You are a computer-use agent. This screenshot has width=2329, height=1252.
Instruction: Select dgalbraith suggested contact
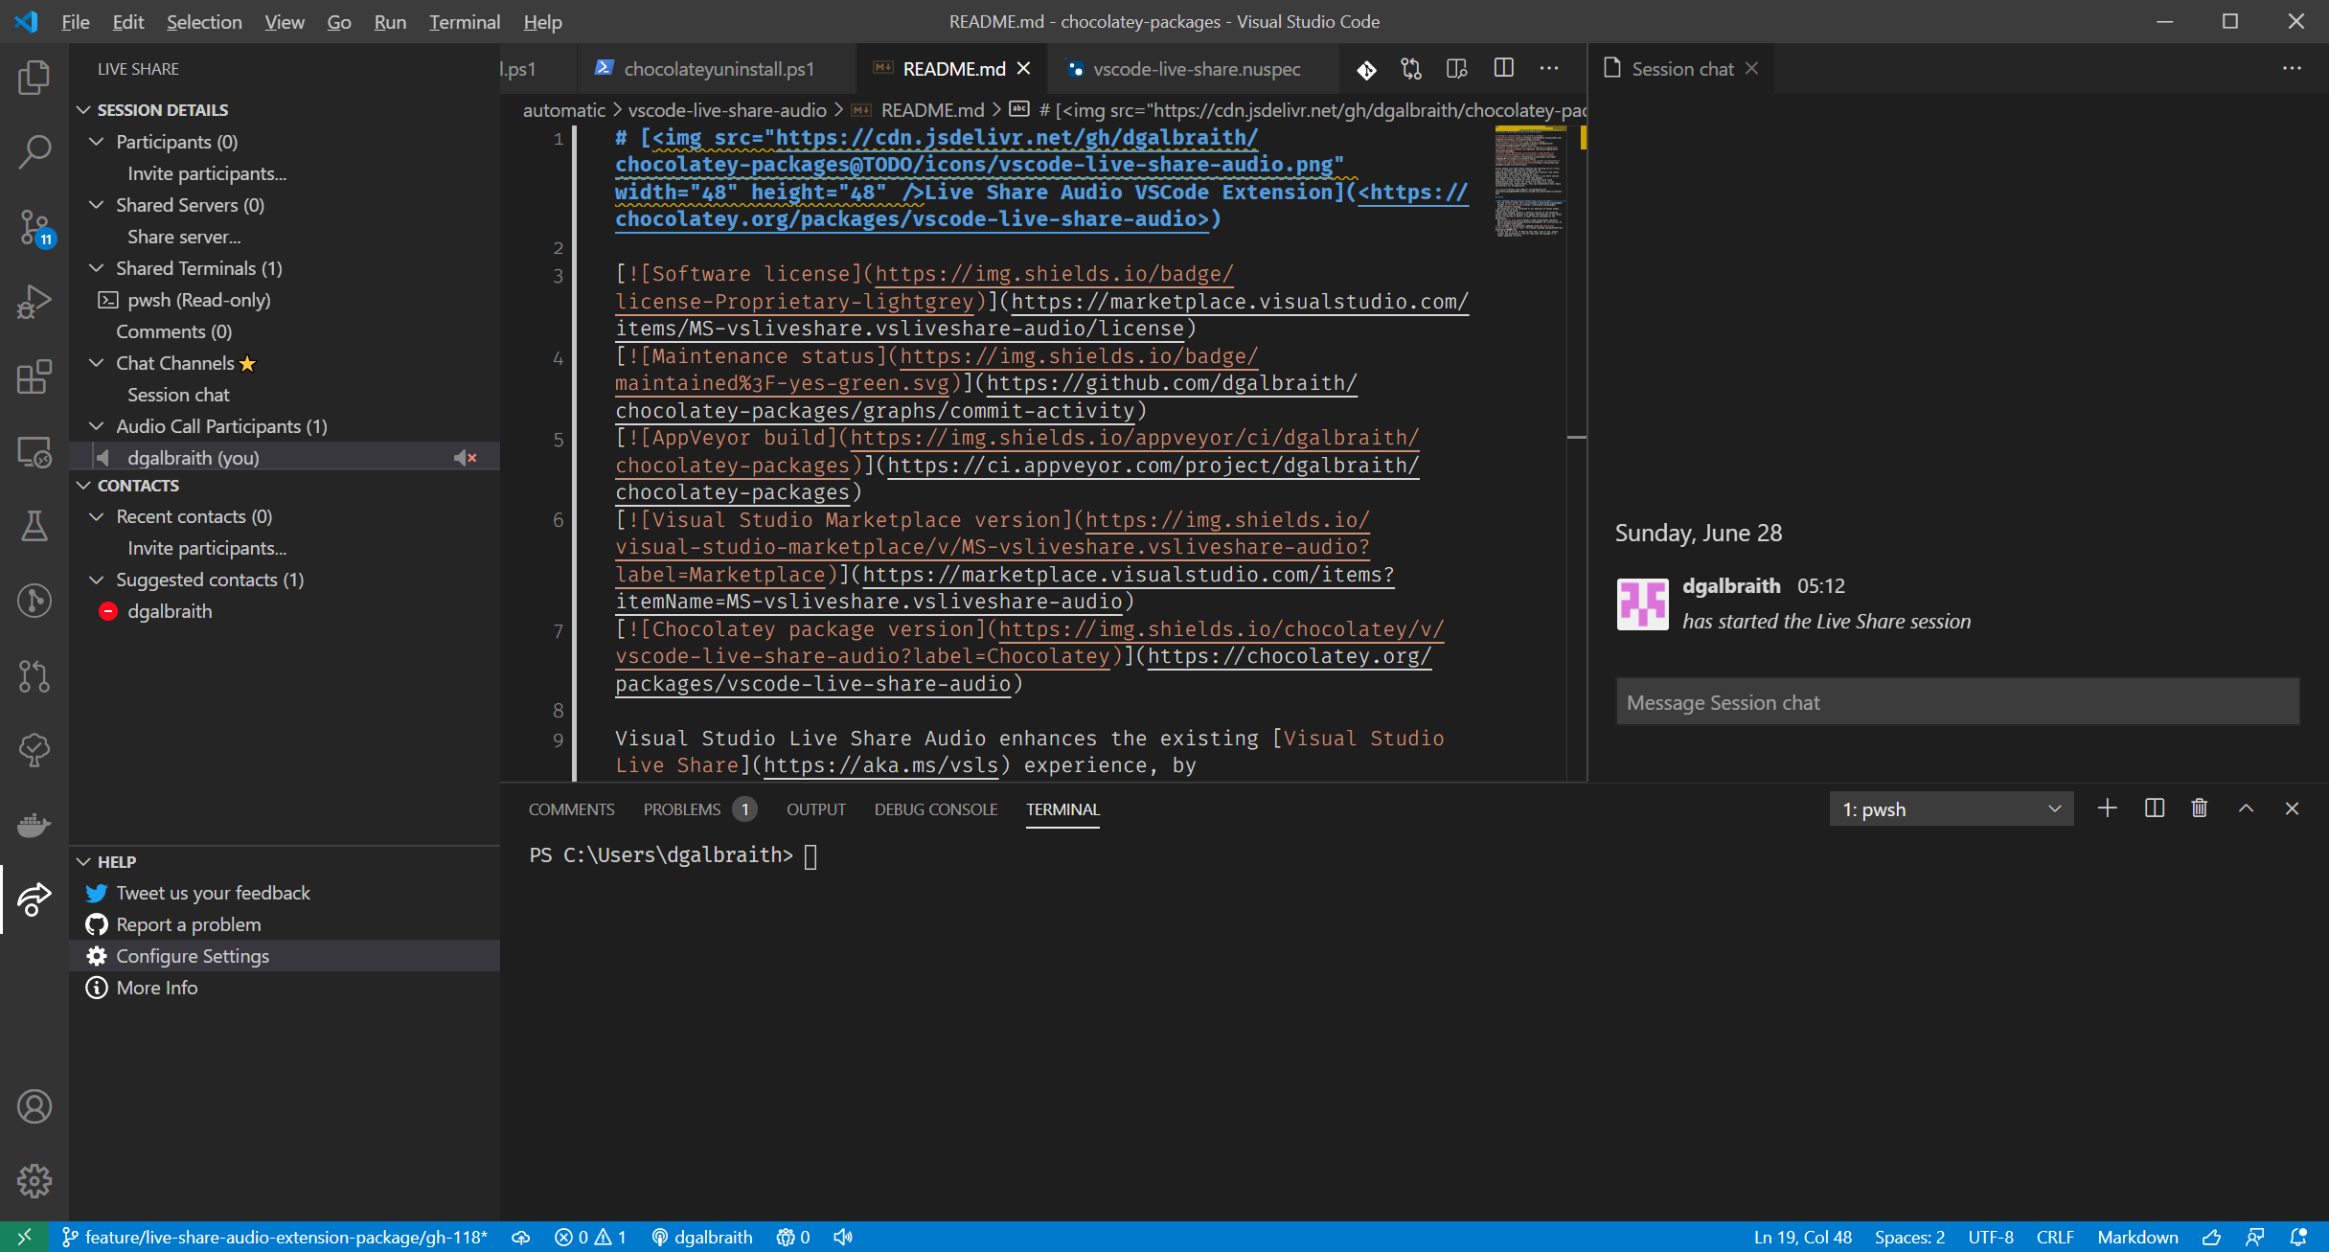coord(170,611)
